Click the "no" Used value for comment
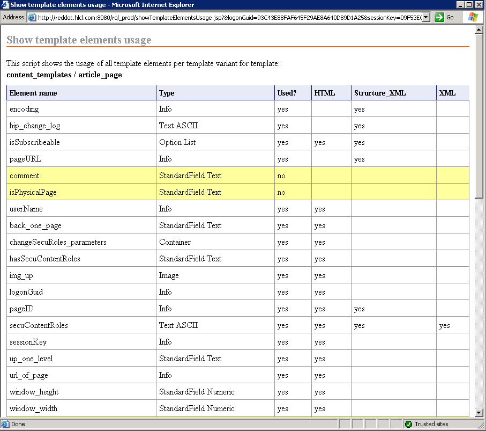This screenshot has height=431, width=486. click(x=281, y=176)
